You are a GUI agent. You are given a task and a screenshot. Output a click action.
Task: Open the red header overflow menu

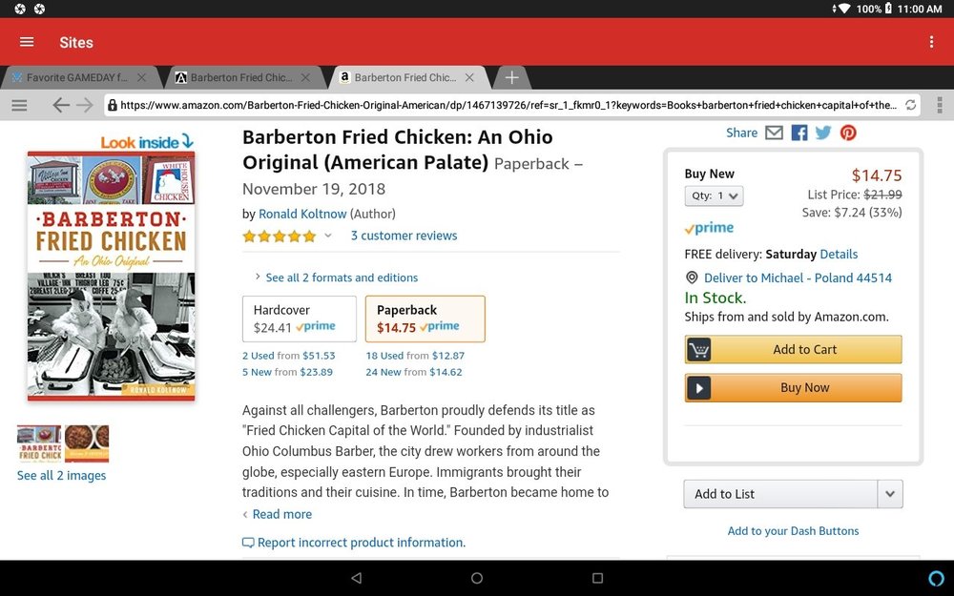click(931, 42)
